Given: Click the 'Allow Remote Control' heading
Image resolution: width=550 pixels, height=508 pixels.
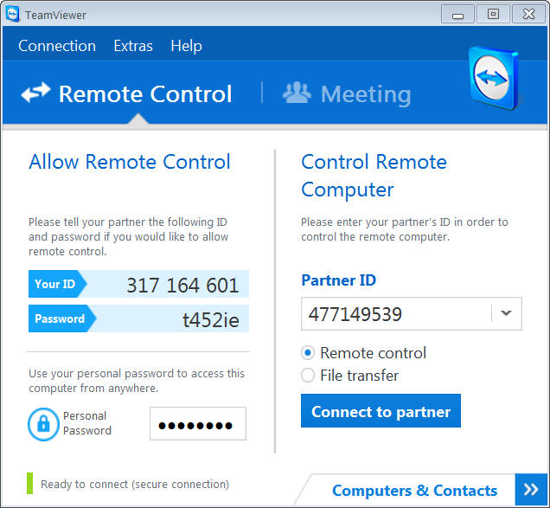Looking at the screenshot, I should tap(130, 162).
